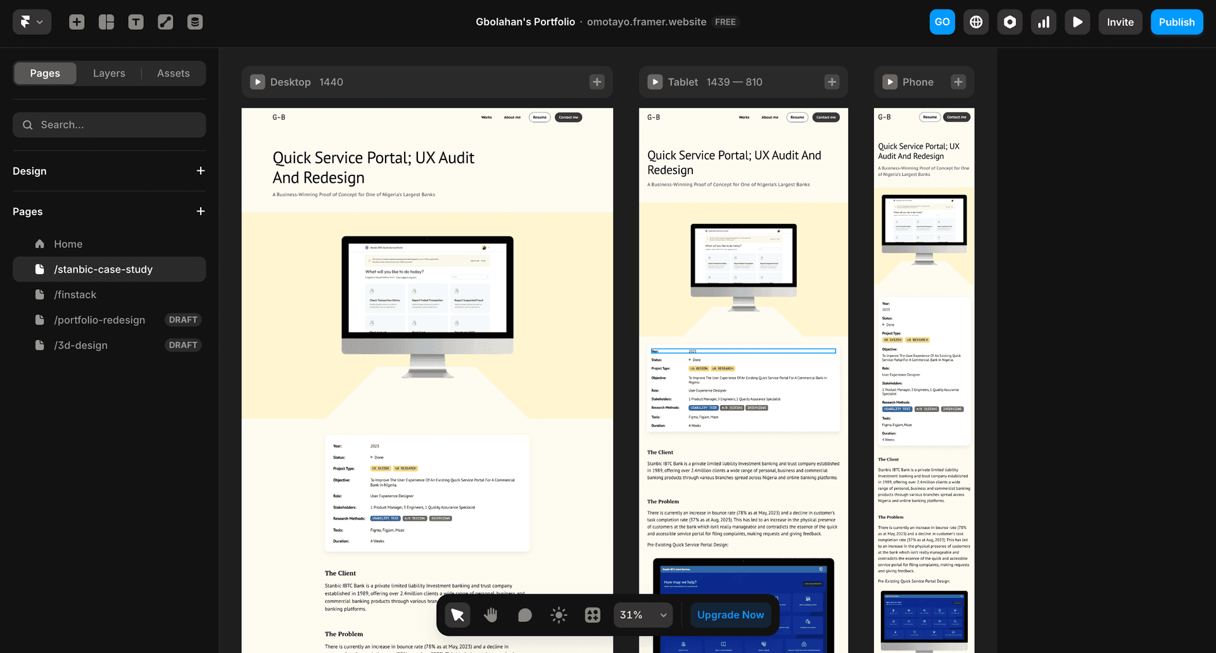Image resolution: width=1216 pixels, height=653 pixels.
Task: Click the iMac mockup in Desktop canvas
Action: [427, 307]
